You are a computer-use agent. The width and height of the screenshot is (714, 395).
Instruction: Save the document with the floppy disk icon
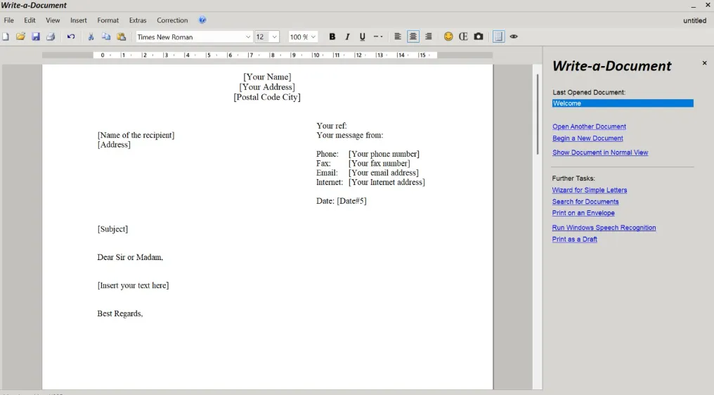click(36, 37)
